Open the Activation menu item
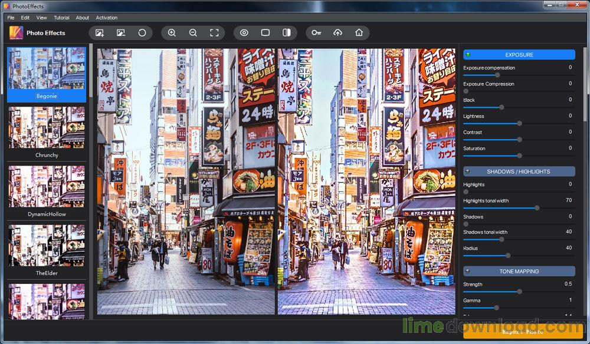 [x=107, y=18]
